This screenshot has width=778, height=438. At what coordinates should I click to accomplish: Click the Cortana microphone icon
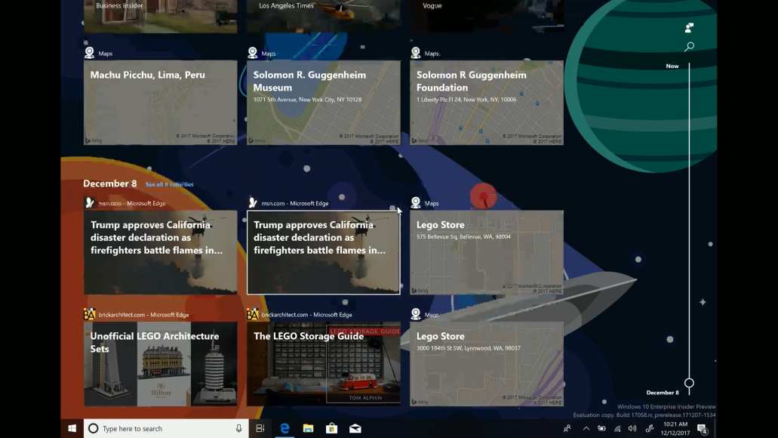point(239,428)
